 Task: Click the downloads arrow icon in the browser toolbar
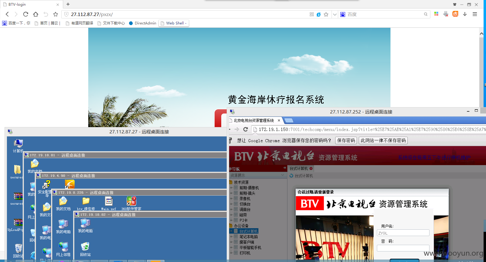point(465,14)
